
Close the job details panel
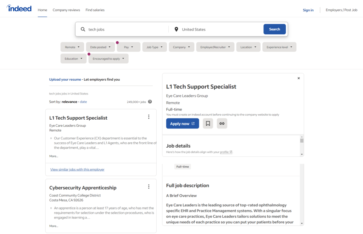(x=298, y=78)
